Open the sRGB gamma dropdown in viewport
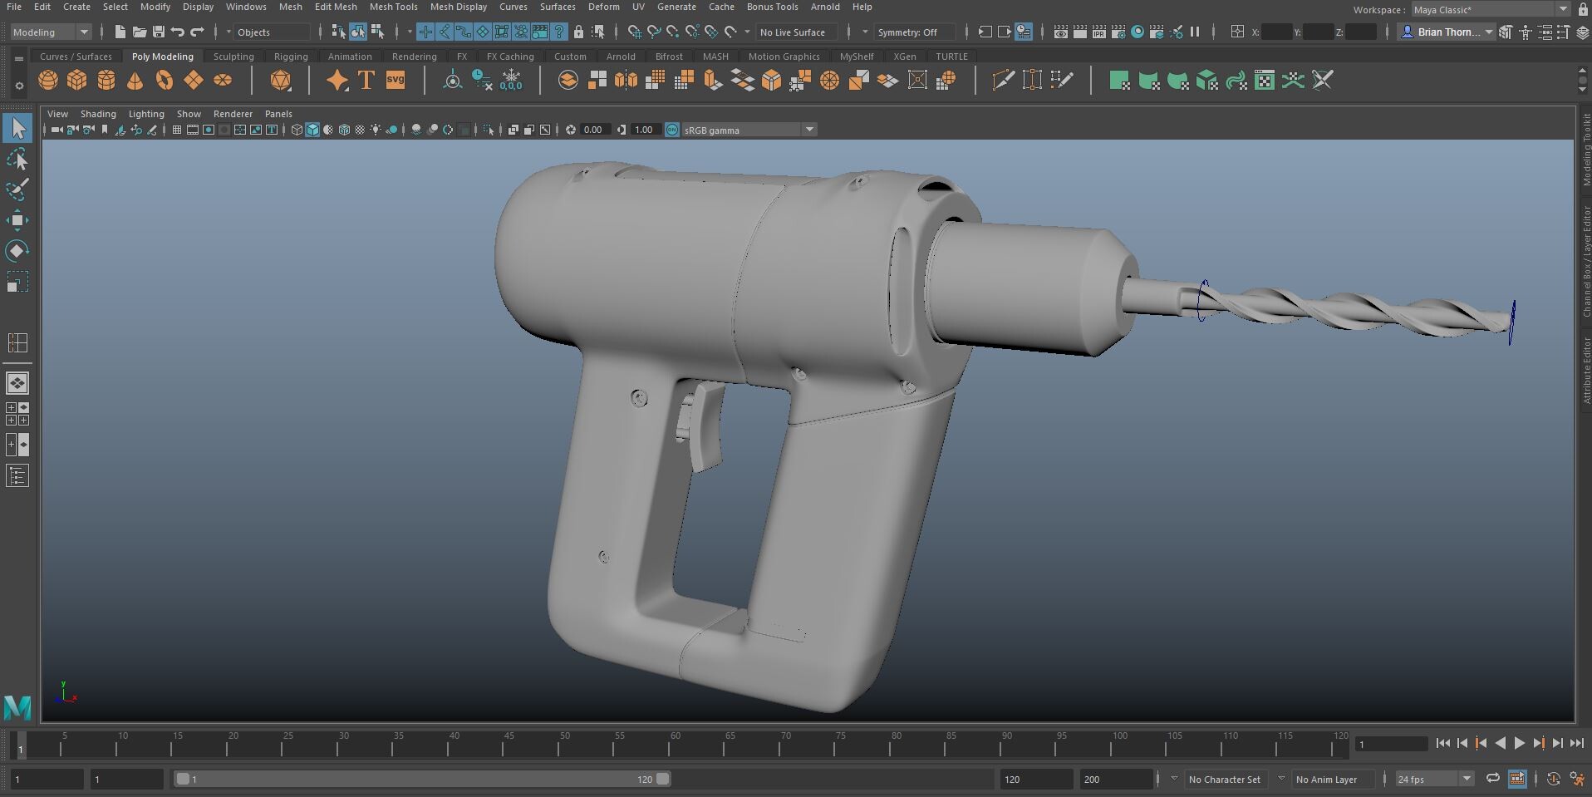This screenshot has height=797, width=1592. pos(809,130)
